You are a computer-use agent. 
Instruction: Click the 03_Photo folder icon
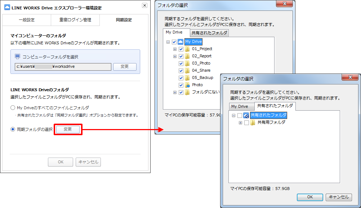click(x=187, y=63)
